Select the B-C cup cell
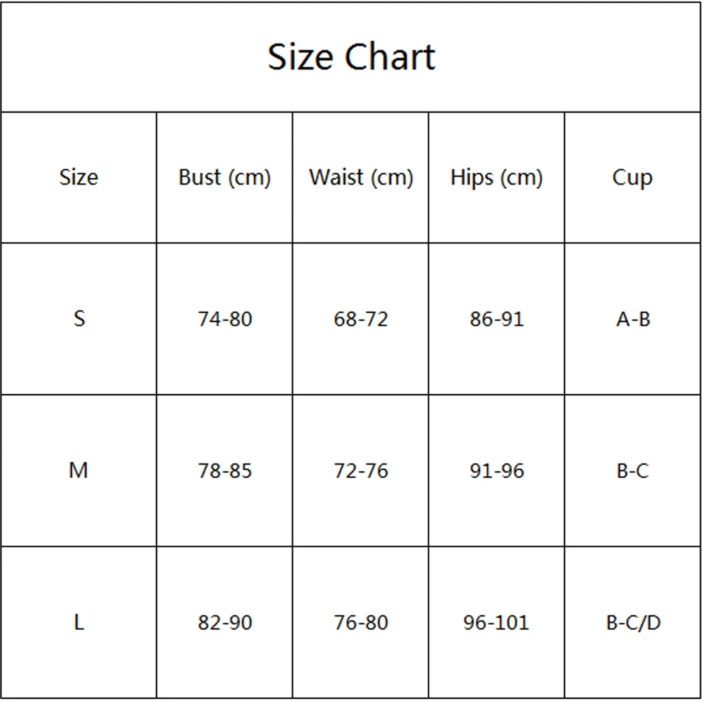Image resolution: width=702 pixels, height=702 pixels. tap(633, 471)
